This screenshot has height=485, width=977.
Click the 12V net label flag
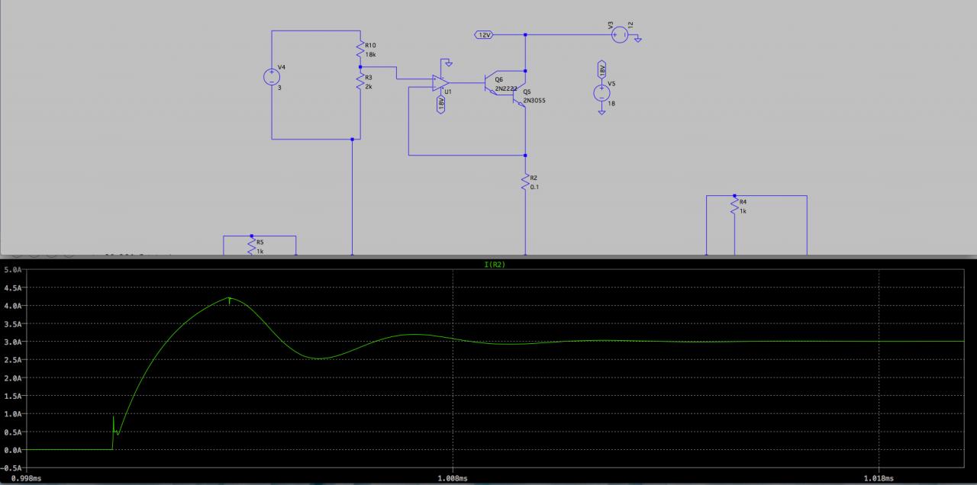click(x=484, y=35)
